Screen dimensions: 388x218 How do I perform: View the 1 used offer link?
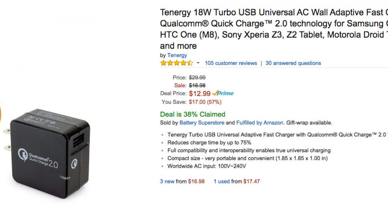(222, 181)
